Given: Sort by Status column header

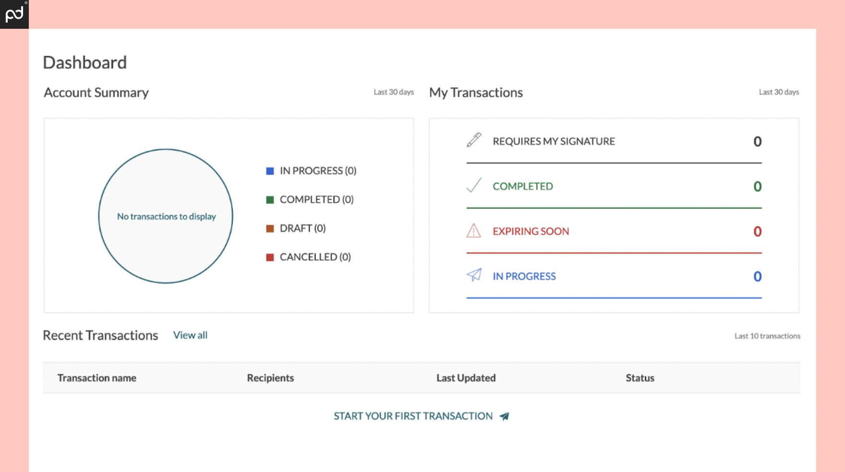Looking at the screenshot, I should 640,378.
